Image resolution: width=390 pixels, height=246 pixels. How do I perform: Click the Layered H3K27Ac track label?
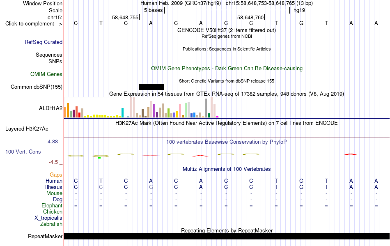27,129
